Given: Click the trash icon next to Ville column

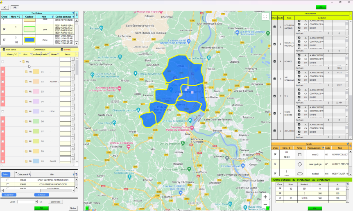Looking at the screenshot, I should click(76, 174).
